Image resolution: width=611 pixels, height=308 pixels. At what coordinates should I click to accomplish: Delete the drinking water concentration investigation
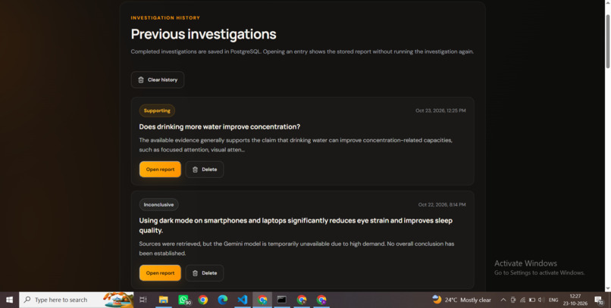coord(205,170)
